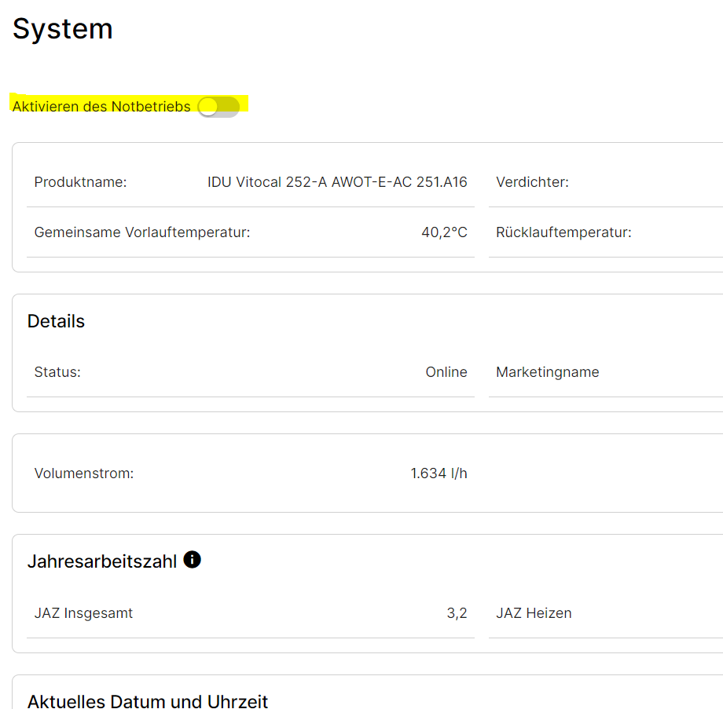Click the Jahresarbeitszahl info icon
Image resolution: width=723 pixels, height=709 pixels.
(192, 560)
